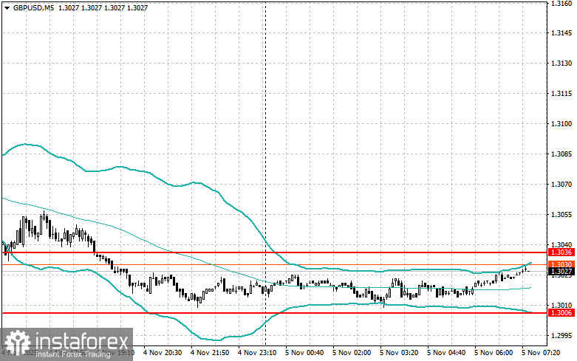
Task: Click the 4 Nov 20:30 time label
Action: tap(163, 353)
